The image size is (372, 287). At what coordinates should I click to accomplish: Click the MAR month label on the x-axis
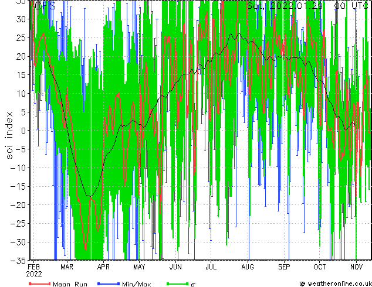coord(67,267)
